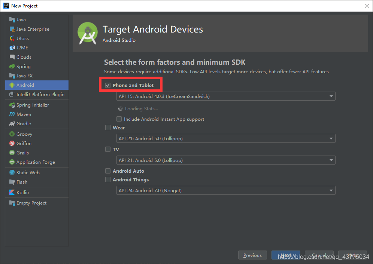Click the Android robot icon in sidebar
Image resolution: width=373 pixels, height=264 pixels.
tap(12, 85)
